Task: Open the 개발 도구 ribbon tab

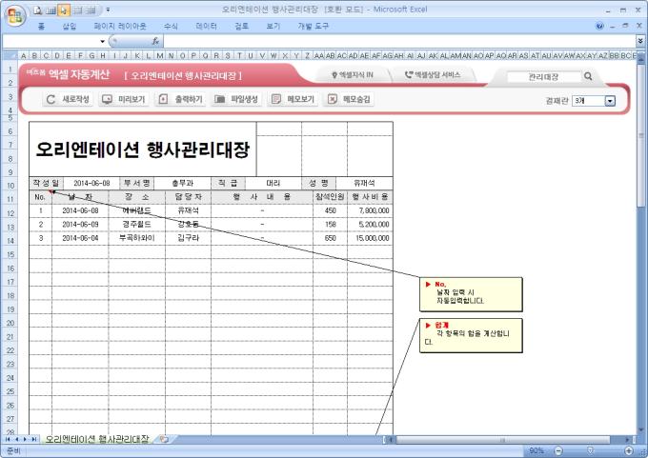Action: [314, 27]
